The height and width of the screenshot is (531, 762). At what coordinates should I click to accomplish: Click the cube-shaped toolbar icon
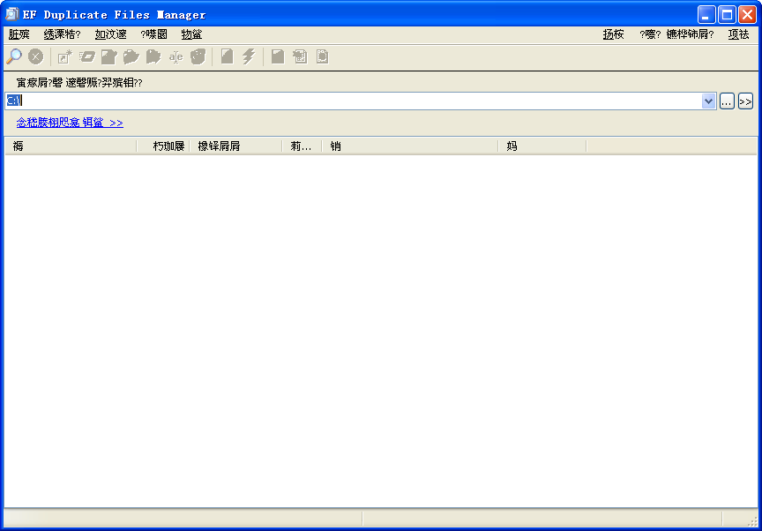click(x=198, y=56)
